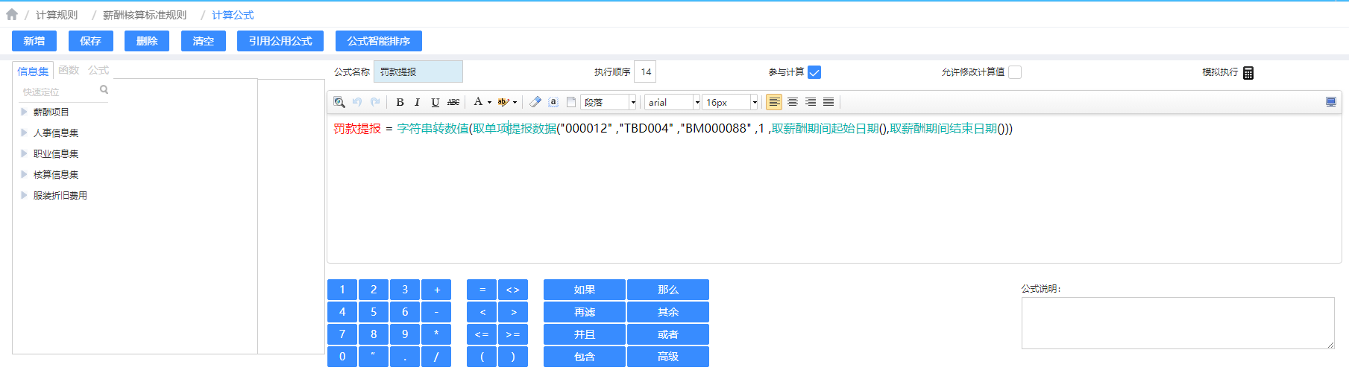The height and width of the screenshot is (379, 1349).
Task: Apply italic formatting
Action: pyautogui.click(x=417, y=102)
